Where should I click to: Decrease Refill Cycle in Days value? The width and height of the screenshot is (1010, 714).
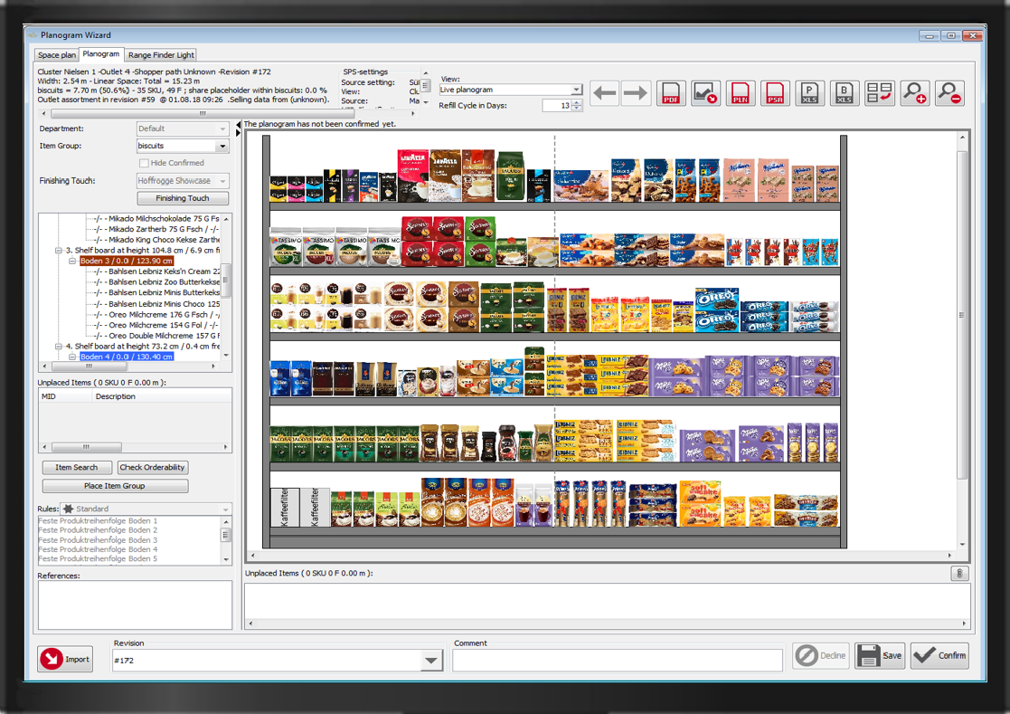pos(577,109)
